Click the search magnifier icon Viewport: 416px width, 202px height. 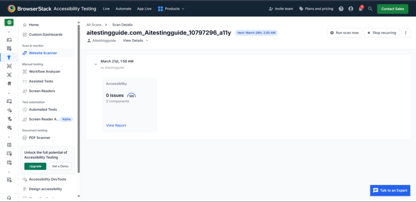(x=370, y=9)
